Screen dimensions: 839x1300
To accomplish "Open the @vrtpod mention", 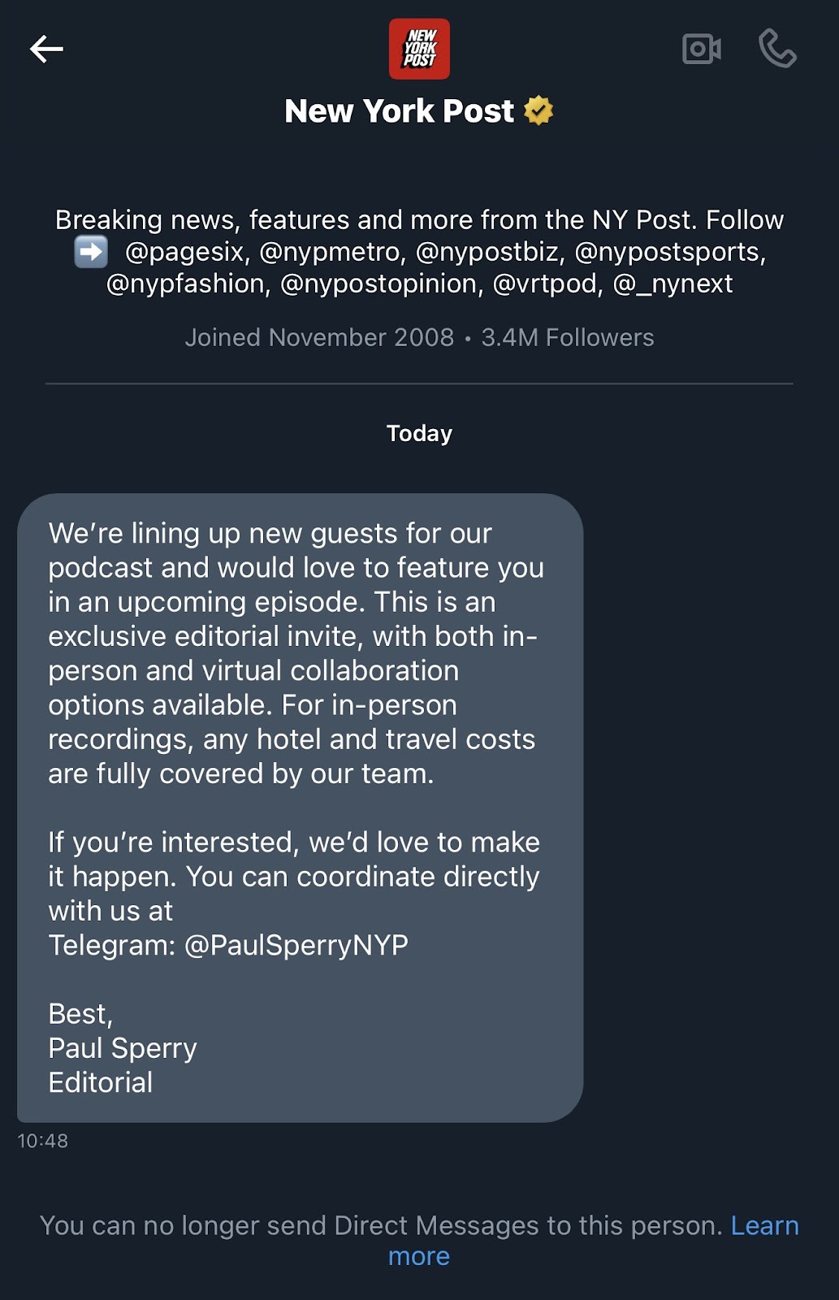I will point(547,284).
